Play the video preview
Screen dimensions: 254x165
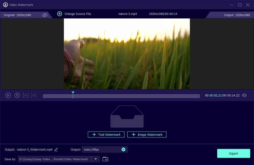(8, 95)
